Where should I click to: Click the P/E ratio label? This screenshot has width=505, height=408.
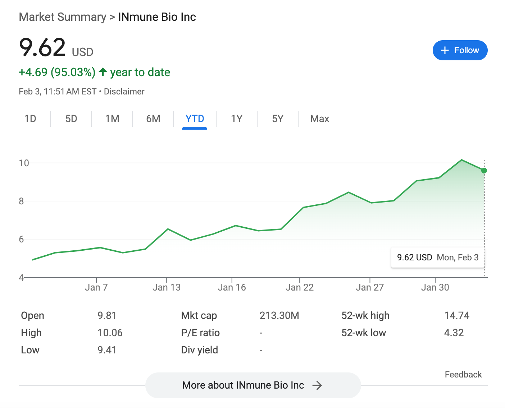pyautogui.click(x=200, y=333)
